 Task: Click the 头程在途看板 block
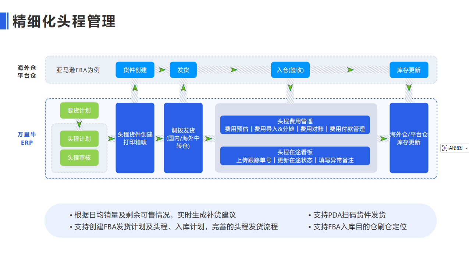[295, 156]
